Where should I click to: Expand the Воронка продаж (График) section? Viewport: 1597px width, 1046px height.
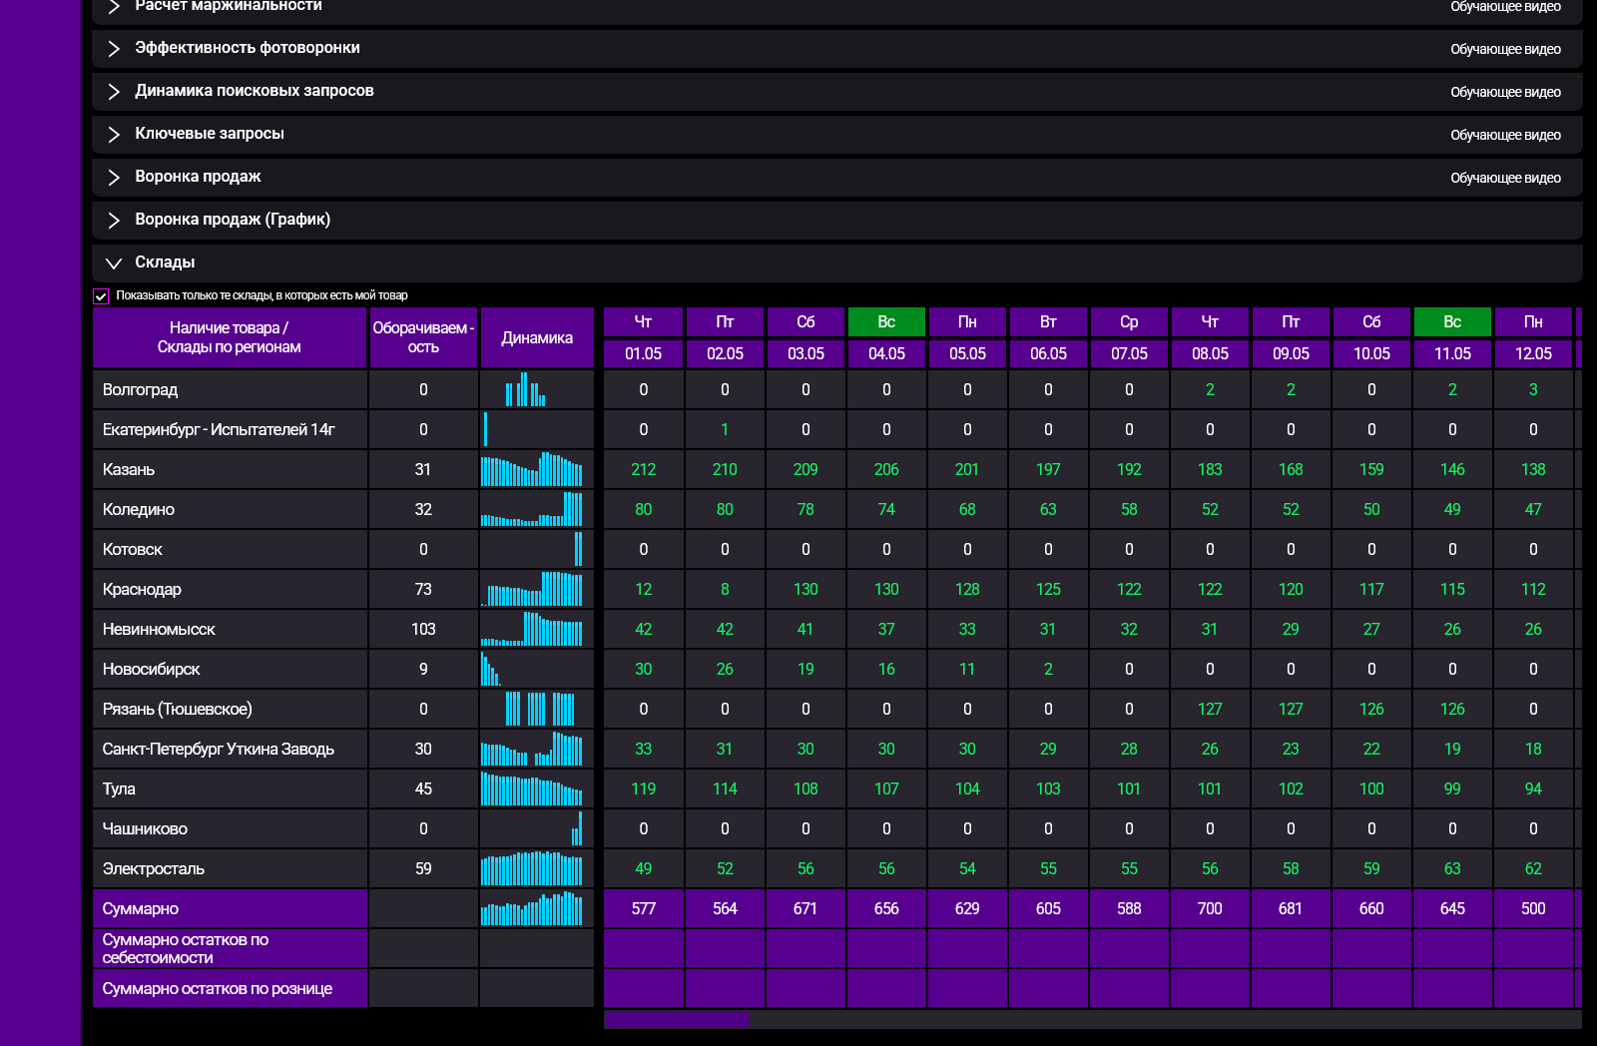[114, 221]
